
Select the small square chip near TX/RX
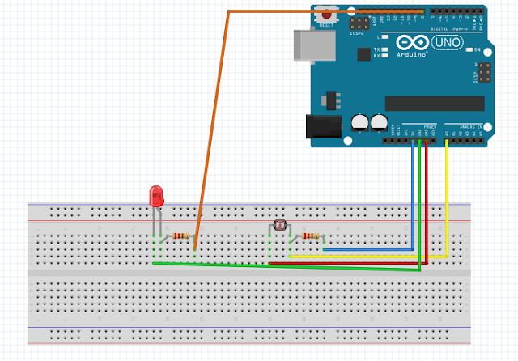(363, 54)
